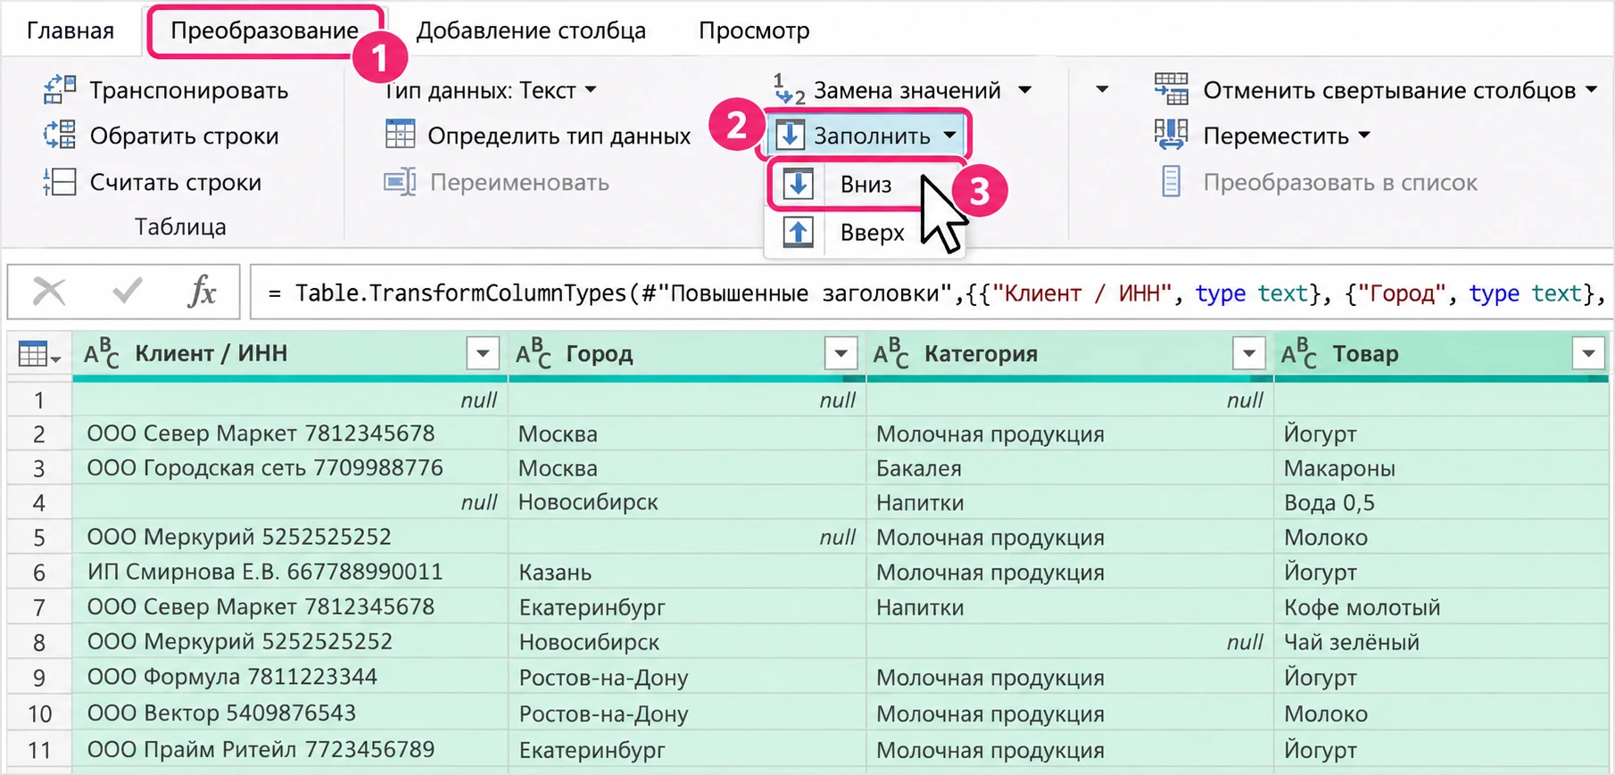Expand Замена значений dropdown arrow
This screenshot has width=1615, height=775.
[1024, 90]
